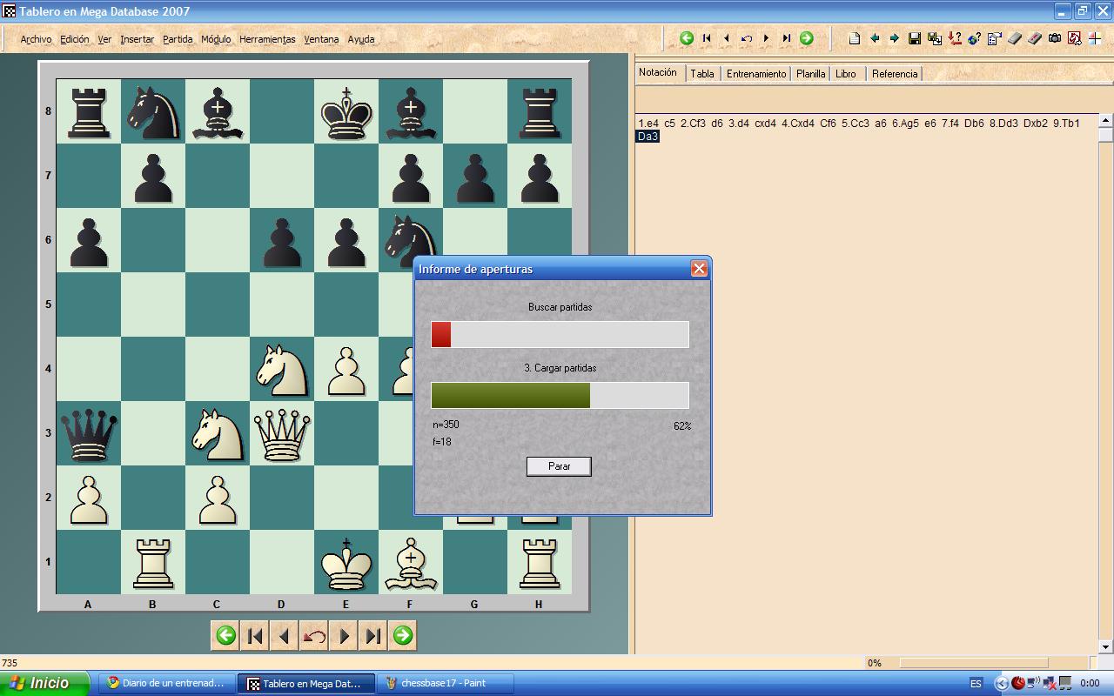Step one move forward below the board
This screenshot has height=696, width=1114.
click(343, 635)
